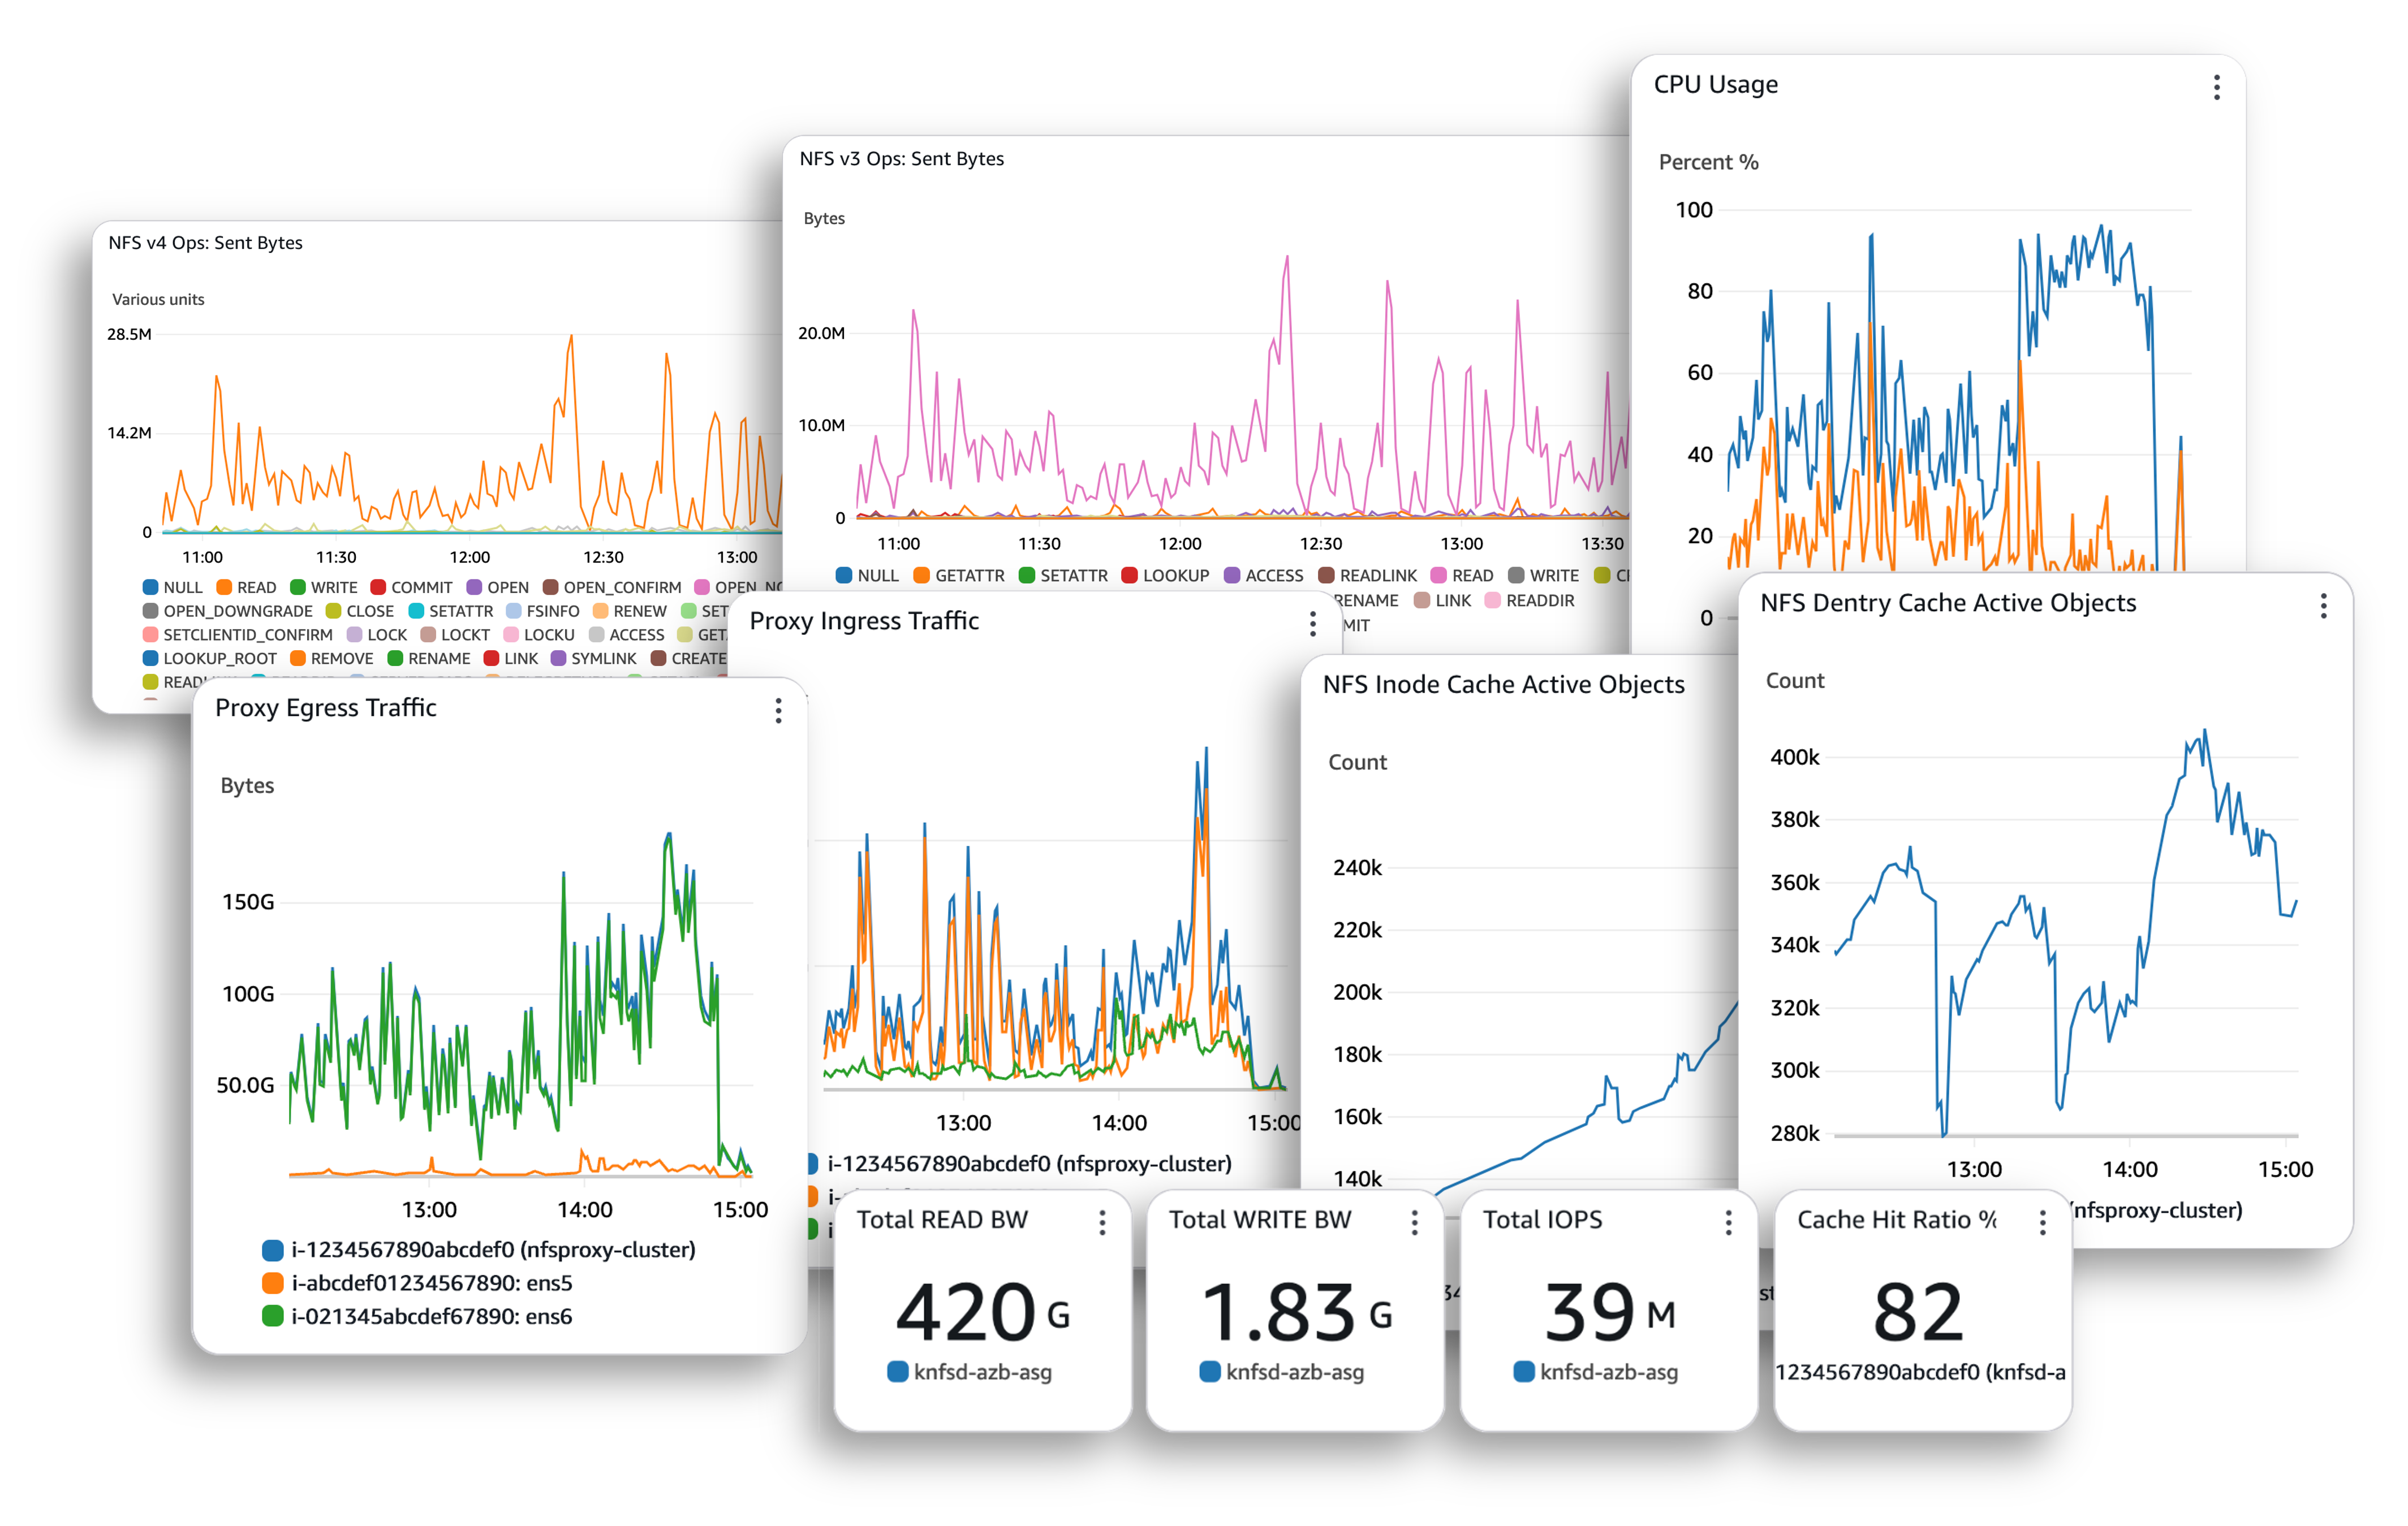Image resolution: width=2408 pixels, height=1526 pixels.
Task: Click blue knfsd-azb-asg swatch under Total WRITE BW
Action: 1210,1372
